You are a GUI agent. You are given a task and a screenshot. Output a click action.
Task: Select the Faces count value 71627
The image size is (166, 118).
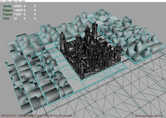[17, 14]
